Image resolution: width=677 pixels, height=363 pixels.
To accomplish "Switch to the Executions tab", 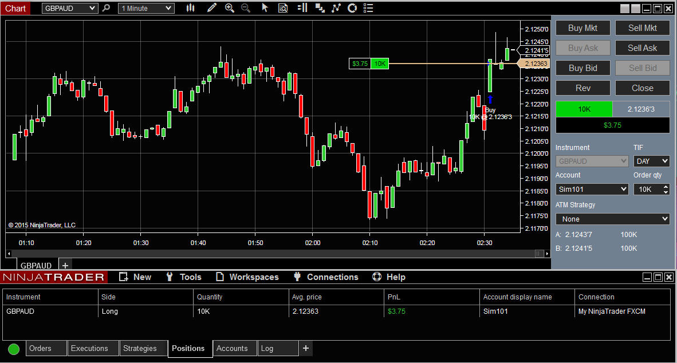I will pos(89,348).
